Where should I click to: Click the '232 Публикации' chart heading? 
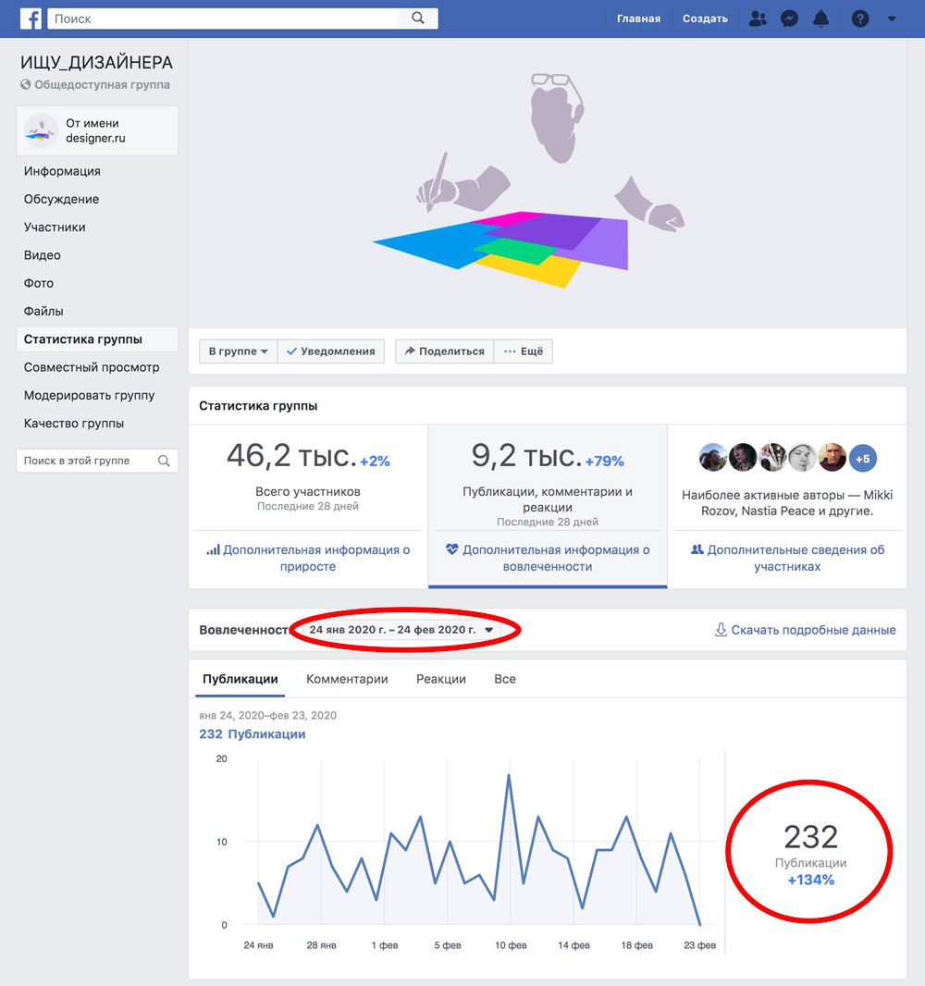pos(253,733)
